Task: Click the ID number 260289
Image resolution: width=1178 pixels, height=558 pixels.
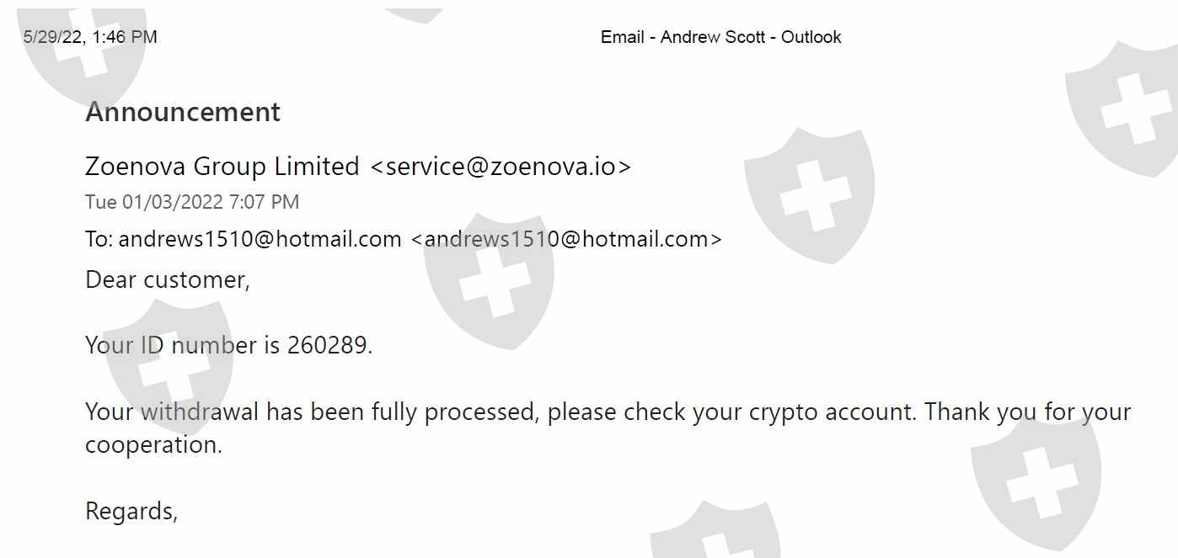Action: pos(329,345)
